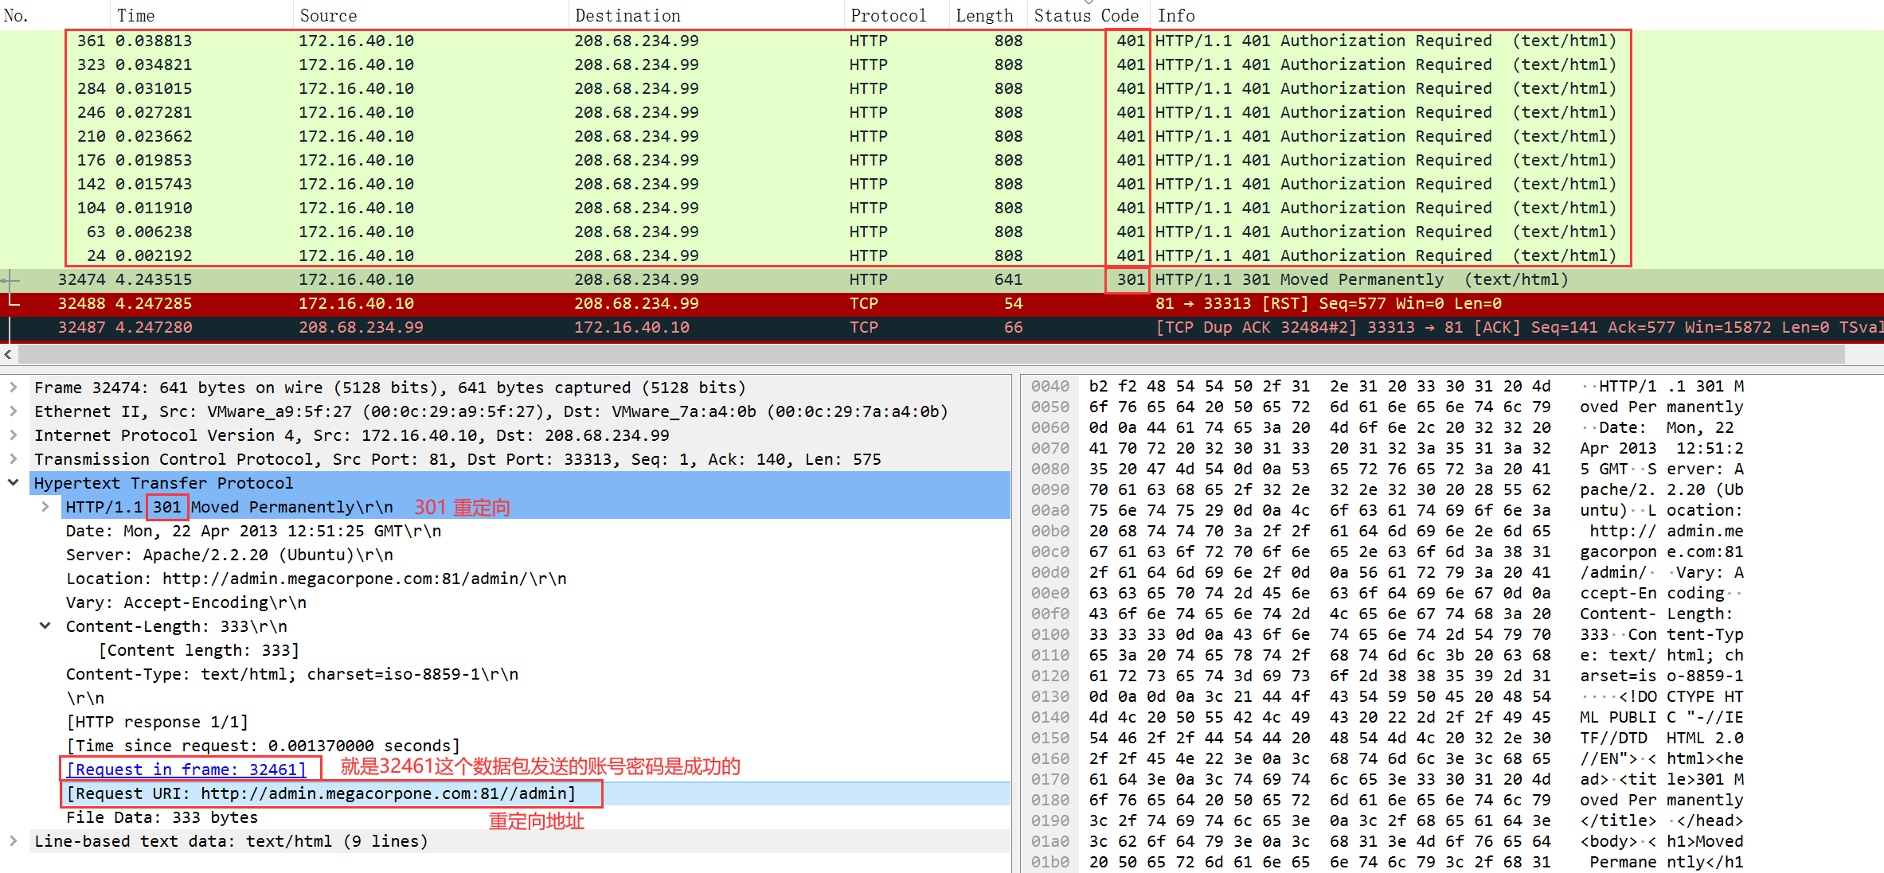
Task: Expand Transmission Control Protocol section
Action: [x=14, y=459]
